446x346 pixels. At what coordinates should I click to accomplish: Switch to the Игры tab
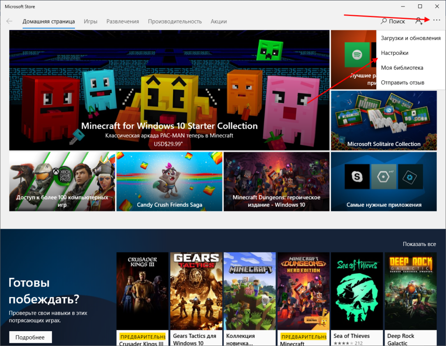pyautogui.click(x=91, y=21)
